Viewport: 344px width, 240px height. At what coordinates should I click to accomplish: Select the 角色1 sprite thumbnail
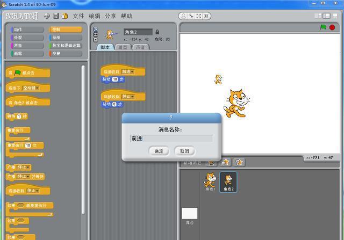pyautogui.click(x=210, y=181)
